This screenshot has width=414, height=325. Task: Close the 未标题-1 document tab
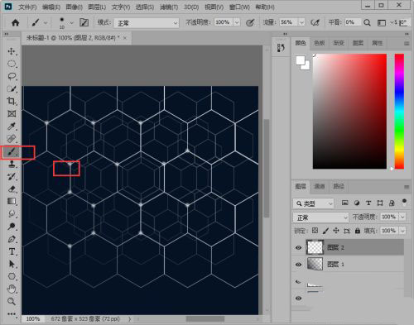pyautogui.click(x=125, y=38)
